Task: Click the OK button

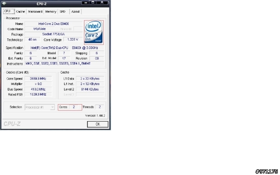Action: point(98,124)
